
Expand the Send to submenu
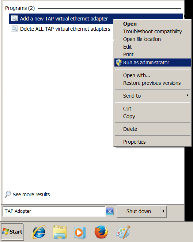pos(152,96)
